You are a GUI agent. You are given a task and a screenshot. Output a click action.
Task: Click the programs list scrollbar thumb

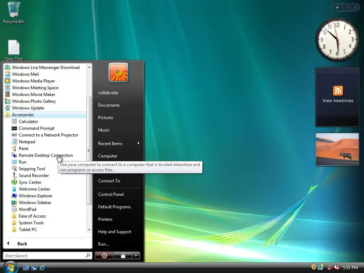click(x=89, y=150)
